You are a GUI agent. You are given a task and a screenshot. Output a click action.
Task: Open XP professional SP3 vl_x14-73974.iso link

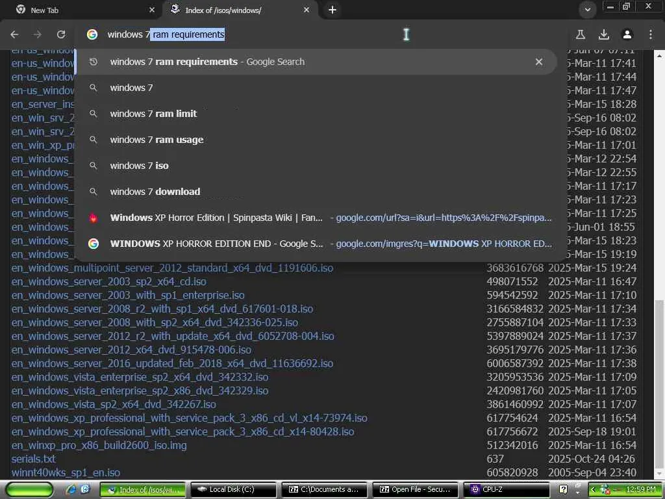190,418
